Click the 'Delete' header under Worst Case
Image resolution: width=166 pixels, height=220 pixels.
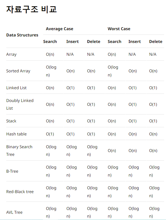point(156,42)
